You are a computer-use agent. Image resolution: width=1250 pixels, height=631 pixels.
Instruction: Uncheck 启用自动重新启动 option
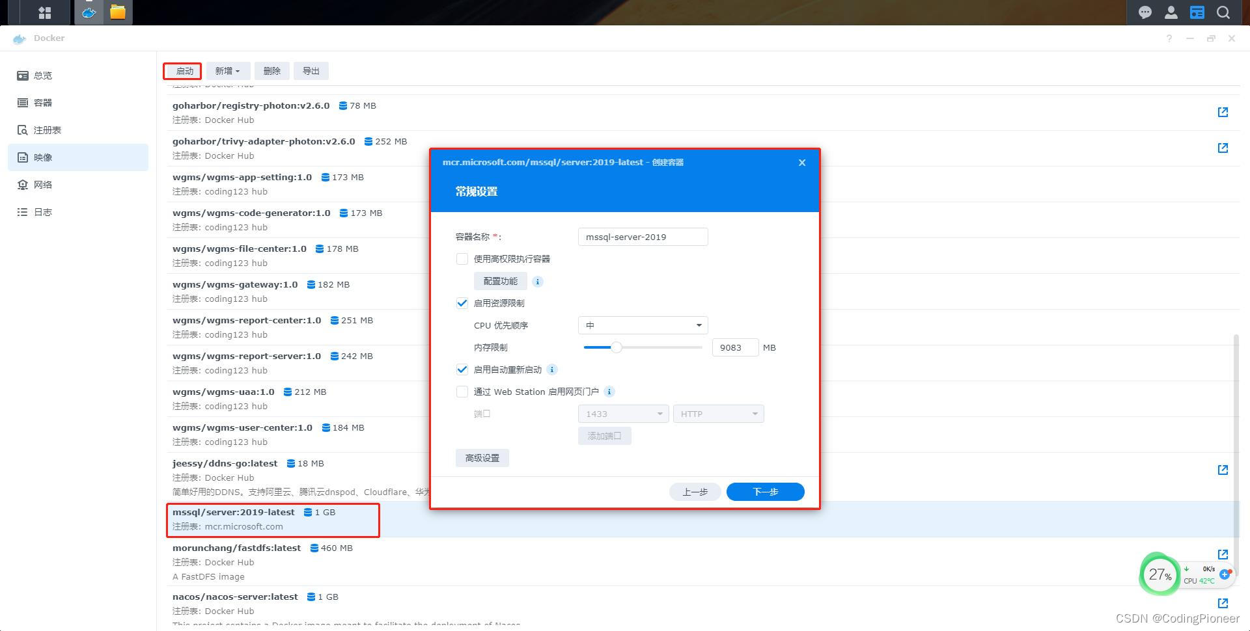point(462,369)
